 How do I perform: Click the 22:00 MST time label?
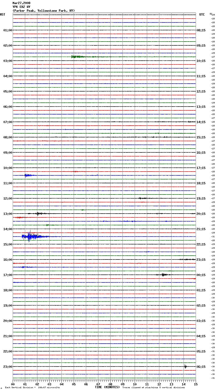(x=8, y=351)
